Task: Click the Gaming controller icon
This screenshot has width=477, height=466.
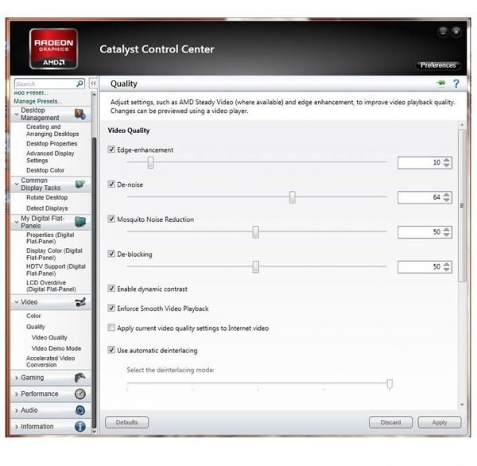Action: (x=80, y=378)
